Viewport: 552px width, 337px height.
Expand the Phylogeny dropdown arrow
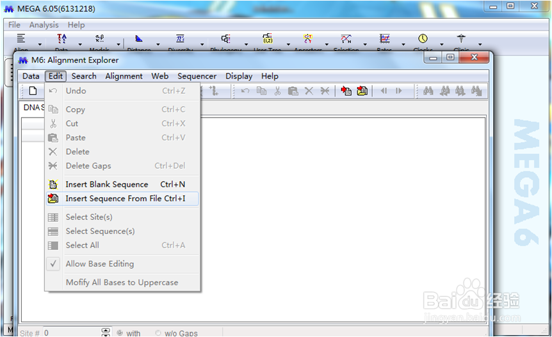point(246,44)
